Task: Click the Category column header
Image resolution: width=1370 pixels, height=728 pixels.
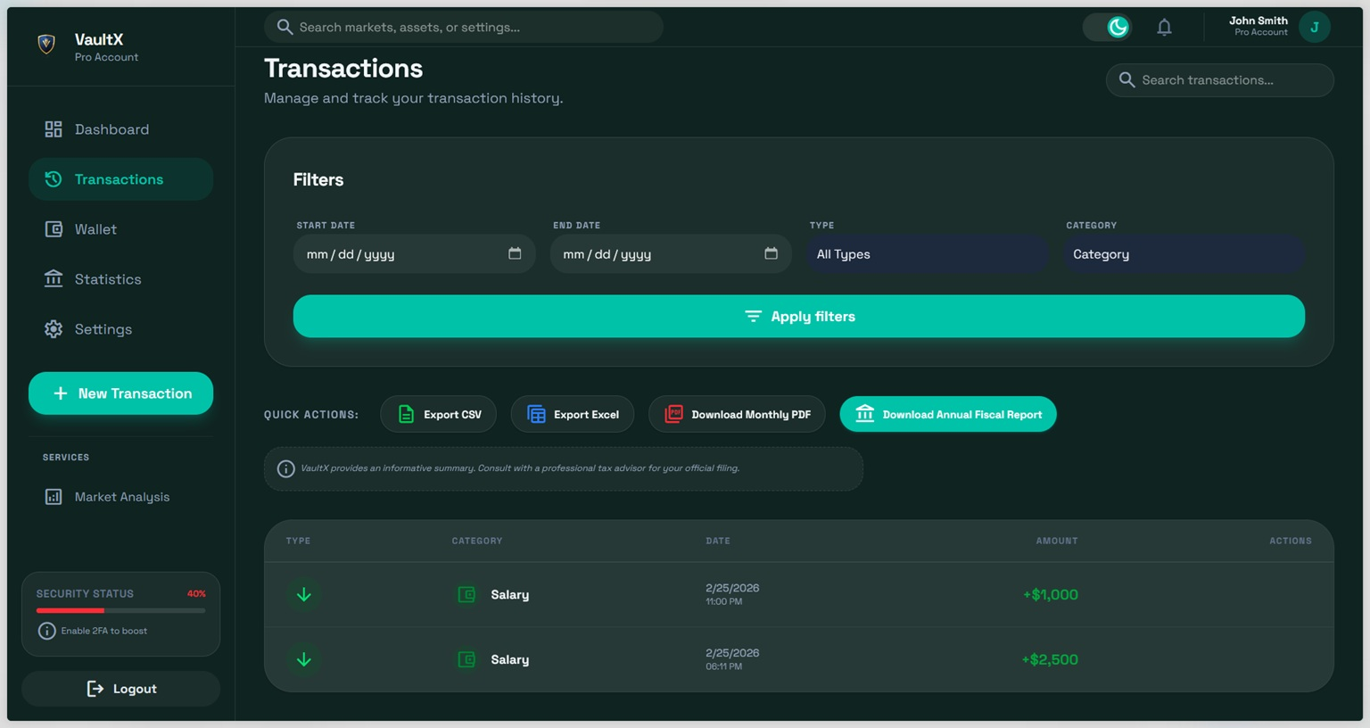Action: pyautogui.click(x=477, y=541)
